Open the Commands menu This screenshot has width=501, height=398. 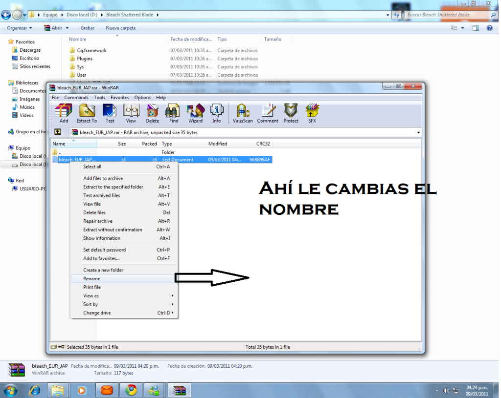pyautogui.click(x=76, y=98)
